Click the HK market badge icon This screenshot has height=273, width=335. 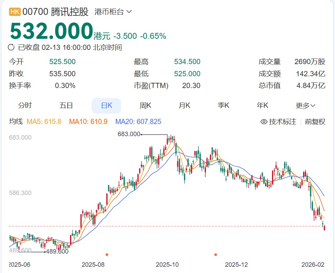pyautogui.click(x=15, y=12)
